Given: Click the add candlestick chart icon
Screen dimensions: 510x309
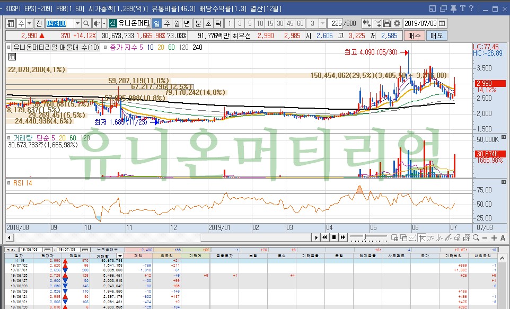Looking at the screenshot, I should 366,23.
